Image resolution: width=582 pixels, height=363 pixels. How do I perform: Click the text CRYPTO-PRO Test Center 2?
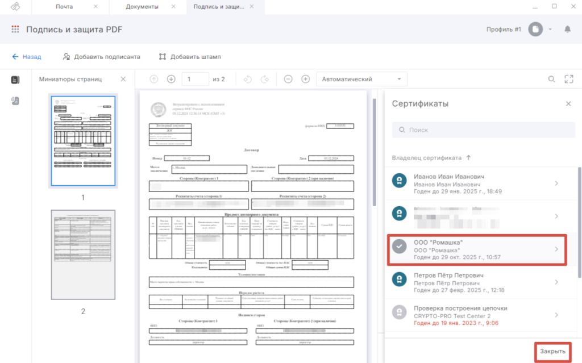452,316
